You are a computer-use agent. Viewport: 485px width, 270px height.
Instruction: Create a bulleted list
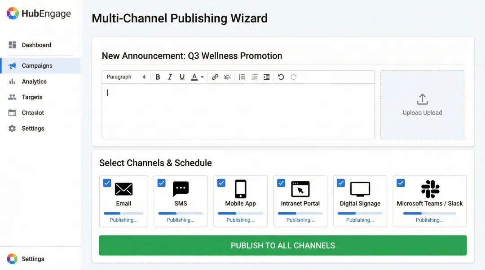[x=242, y=77]
